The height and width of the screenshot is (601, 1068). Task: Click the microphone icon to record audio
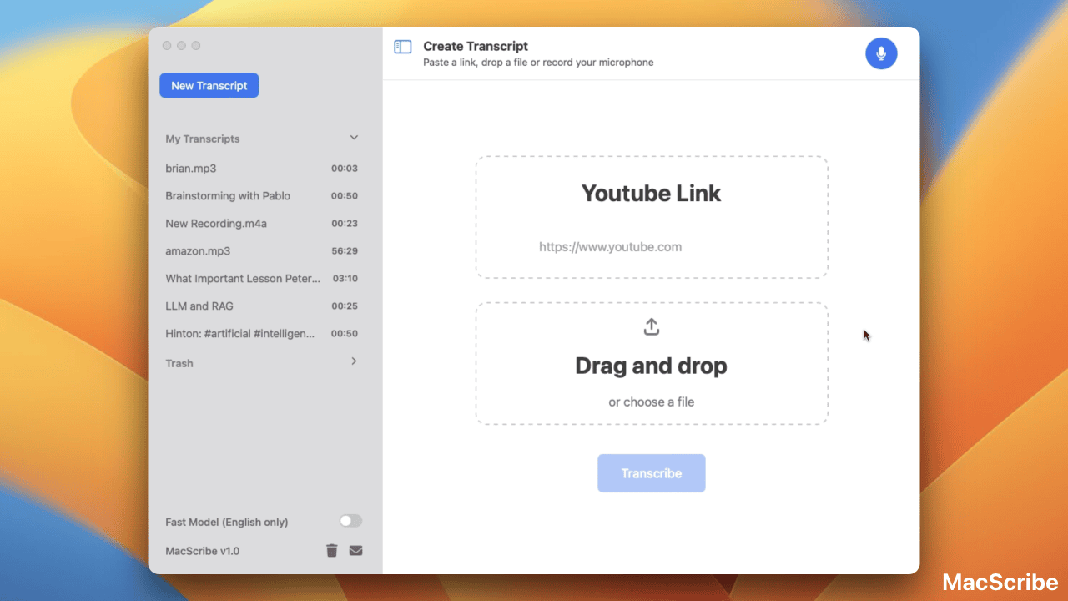[x=880, y=53]
